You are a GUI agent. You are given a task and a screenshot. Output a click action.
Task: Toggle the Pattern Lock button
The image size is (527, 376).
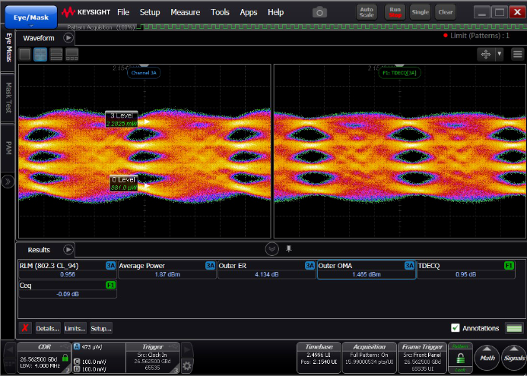pyautogui.click(x=460, y=358)
